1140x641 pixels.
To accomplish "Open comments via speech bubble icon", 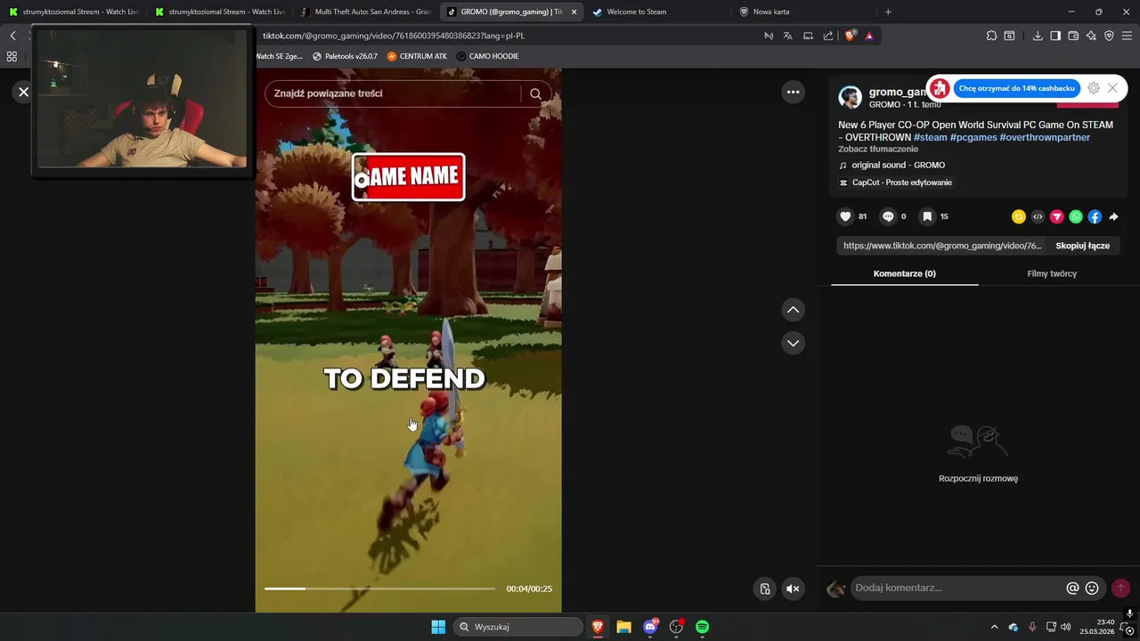I will (x=888, y=216).
